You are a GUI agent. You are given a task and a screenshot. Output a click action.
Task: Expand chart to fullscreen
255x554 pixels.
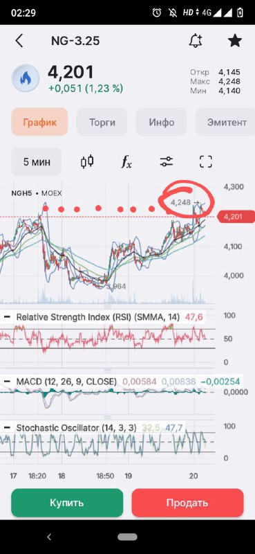tap(206, 162)
